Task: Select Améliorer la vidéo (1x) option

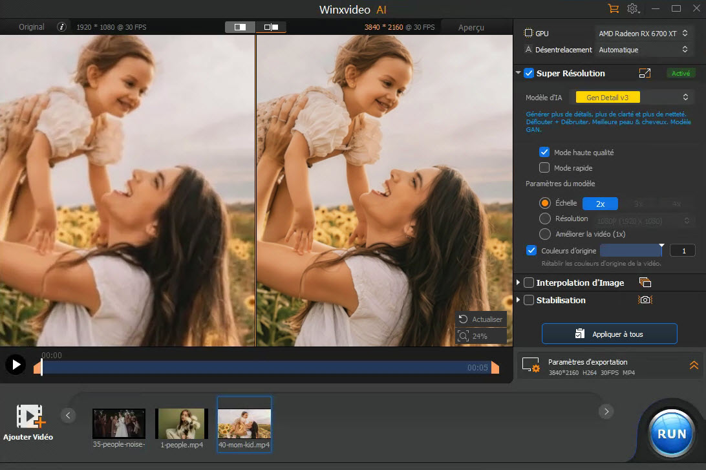Action: click(545, 233)
